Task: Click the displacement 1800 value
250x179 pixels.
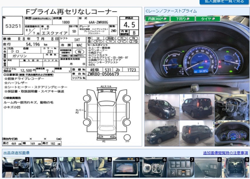Action: click(66, 22)
